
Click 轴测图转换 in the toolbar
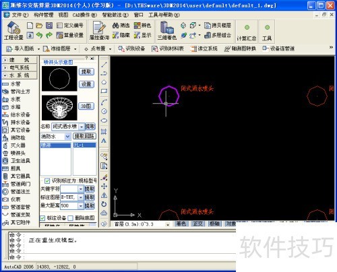pos(240,48)
